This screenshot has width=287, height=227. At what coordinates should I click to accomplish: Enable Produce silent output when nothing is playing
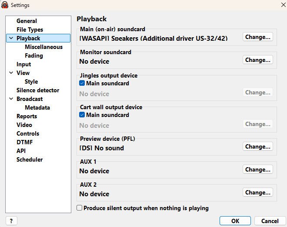(79, 208)
